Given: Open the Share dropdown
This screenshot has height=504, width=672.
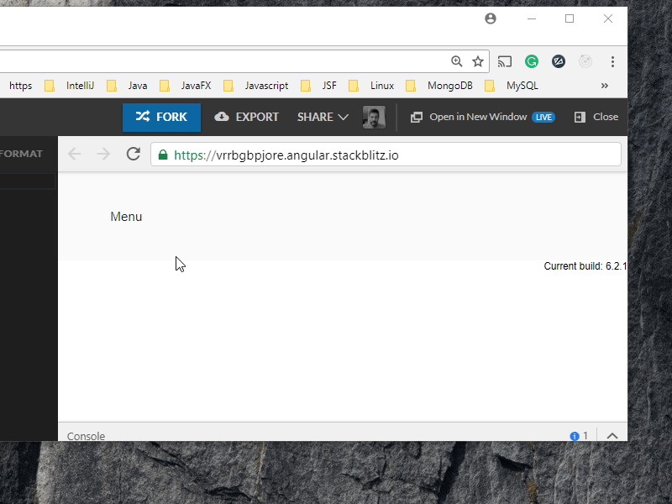Looking at the screenshot, I should [x=323, y=118].
